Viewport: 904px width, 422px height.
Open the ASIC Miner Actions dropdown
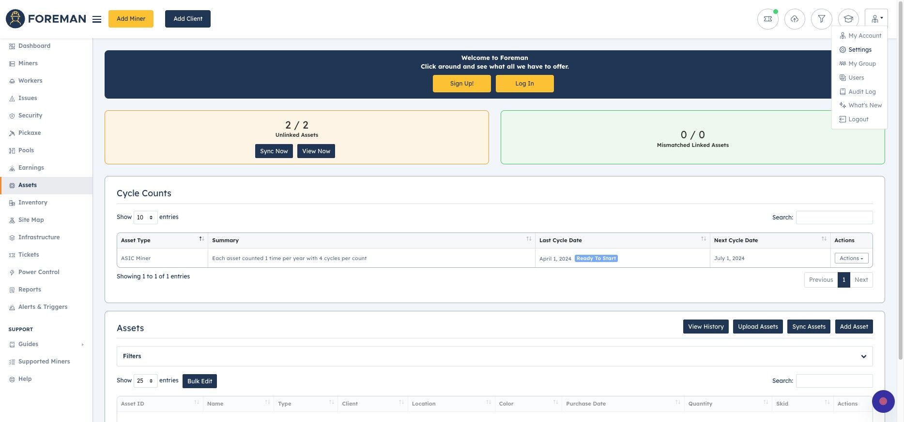pyautogui.click(x=851, y=259)
